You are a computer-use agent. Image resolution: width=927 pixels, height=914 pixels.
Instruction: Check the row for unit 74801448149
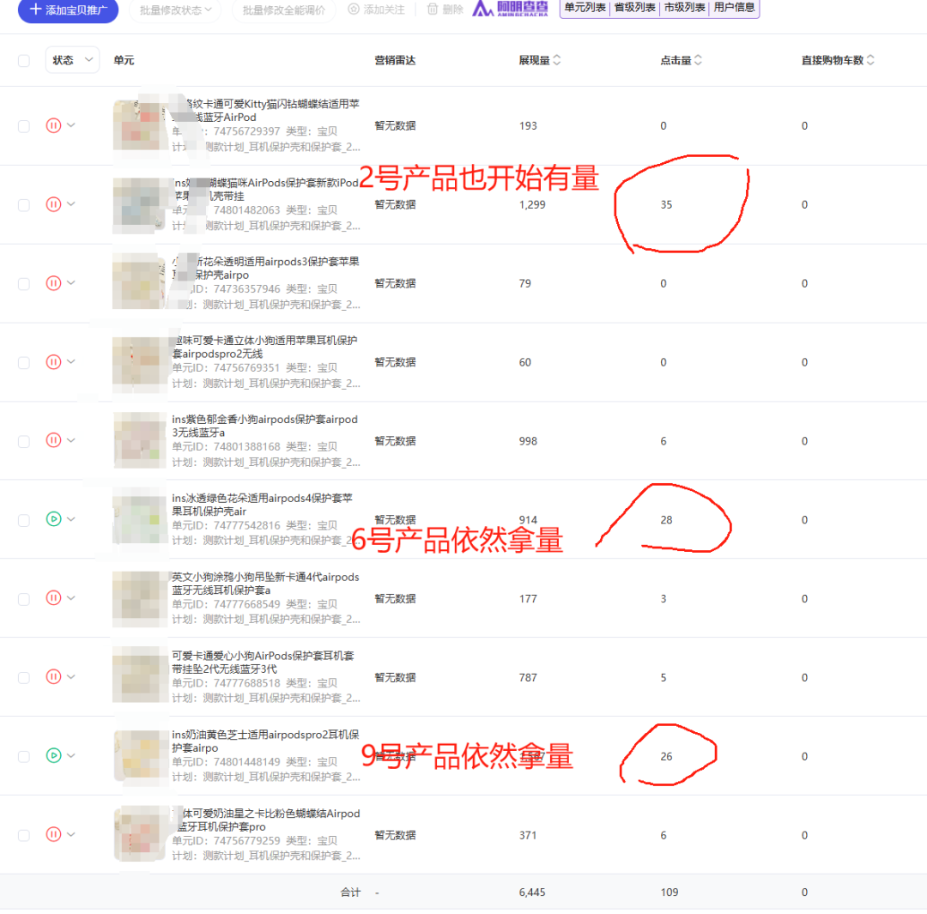[x=24, y=757]
